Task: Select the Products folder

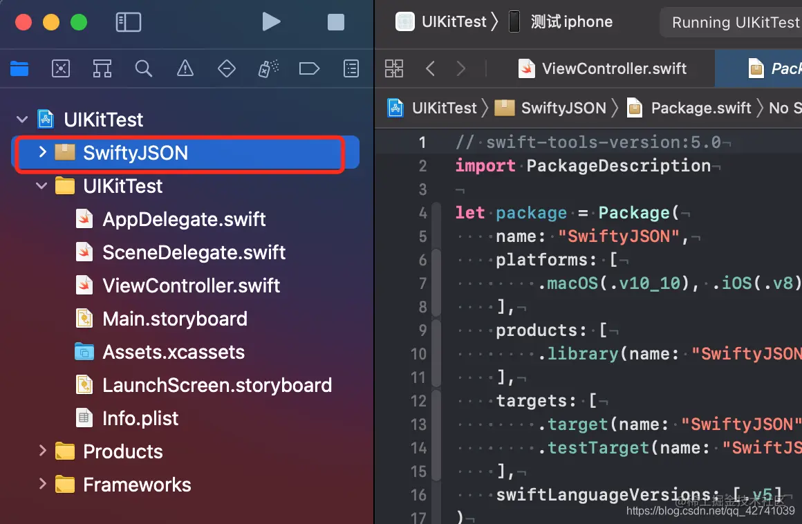Action: [x=109, y=451]
